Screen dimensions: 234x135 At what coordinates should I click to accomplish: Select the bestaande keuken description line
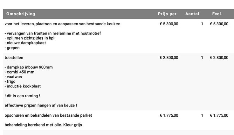tap(62, 24)
